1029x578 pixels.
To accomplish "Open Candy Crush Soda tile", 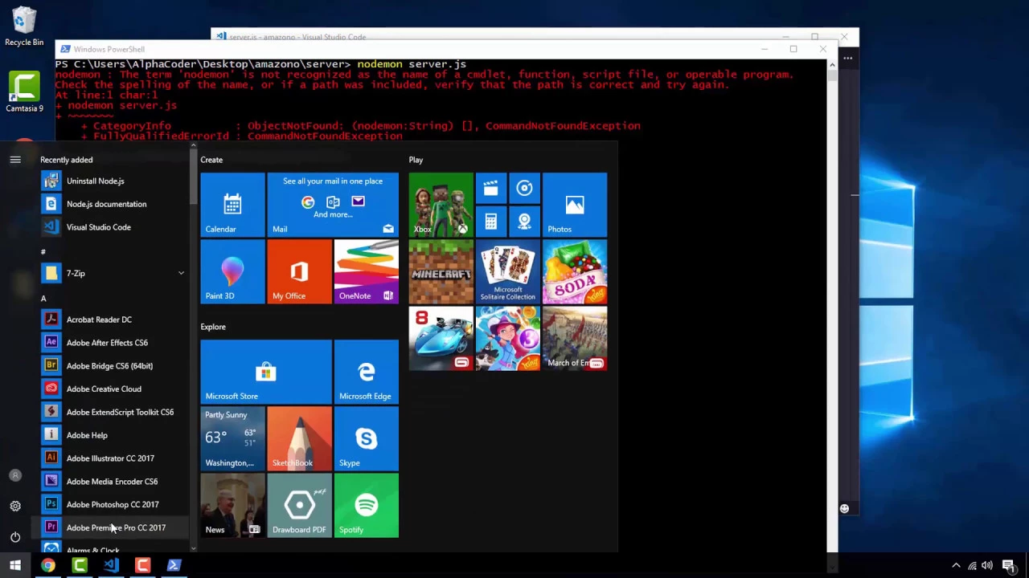I will tap(574, 271).
